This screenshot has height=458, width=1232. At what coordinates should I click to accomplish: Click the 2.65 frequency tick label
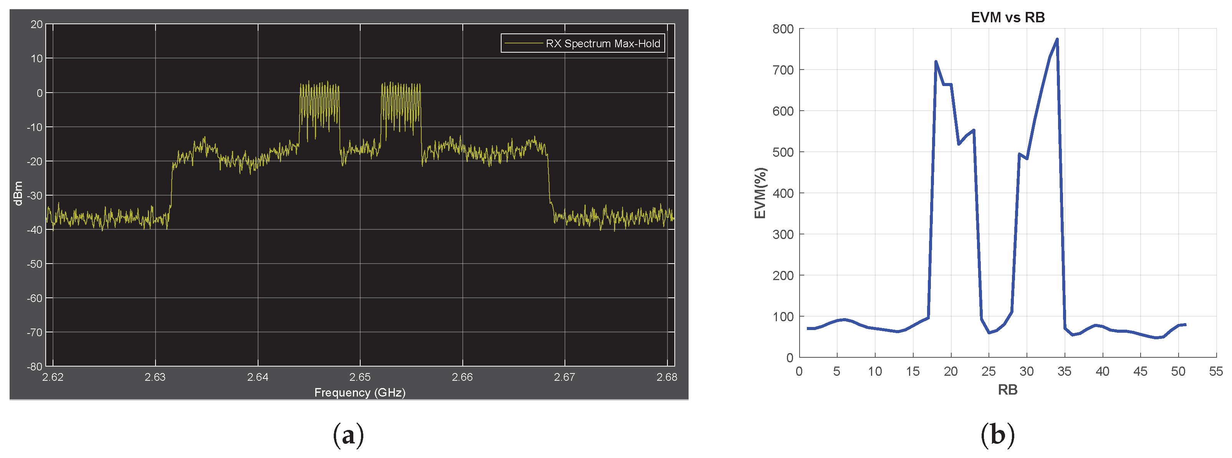pos(359,377)
